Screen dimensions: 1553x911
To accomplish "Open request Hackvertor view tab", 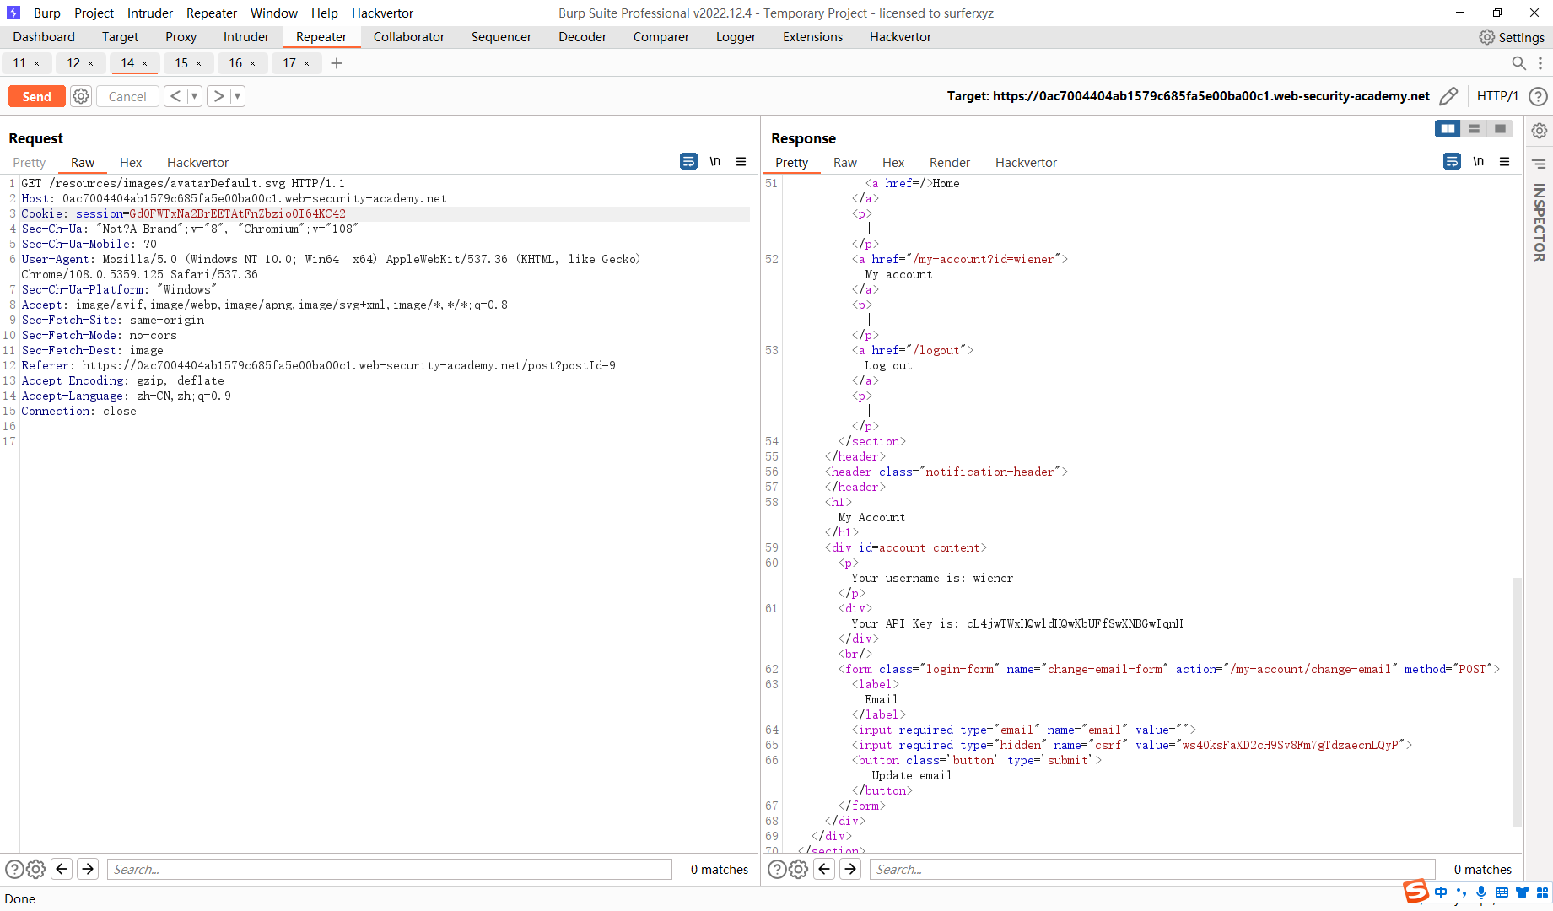I will 197,163.
